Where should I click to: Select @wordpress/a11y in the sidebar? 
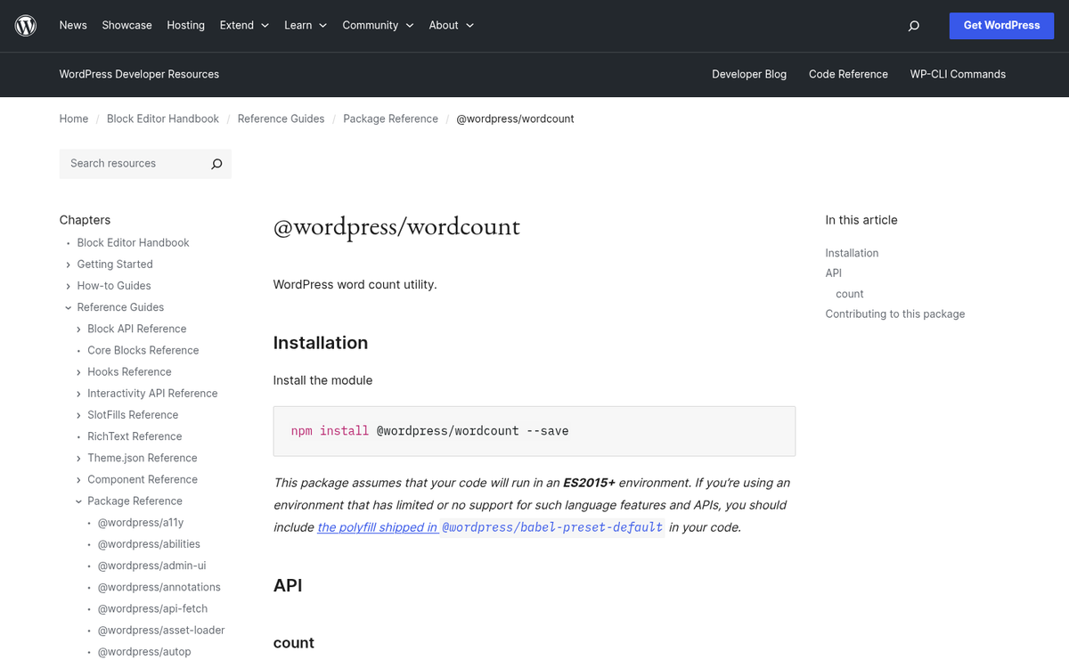pos(140,522)
